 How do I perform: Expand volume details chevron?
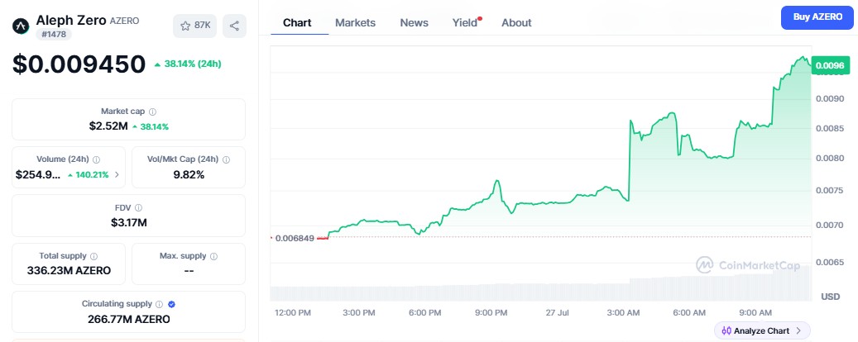click(117, 175)
